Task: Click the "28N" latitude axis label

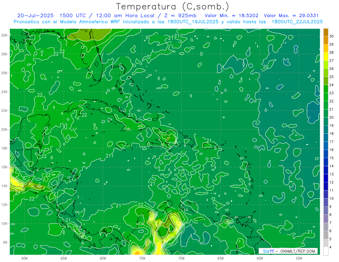Action: pyautogui.click(x=4, y=54)
